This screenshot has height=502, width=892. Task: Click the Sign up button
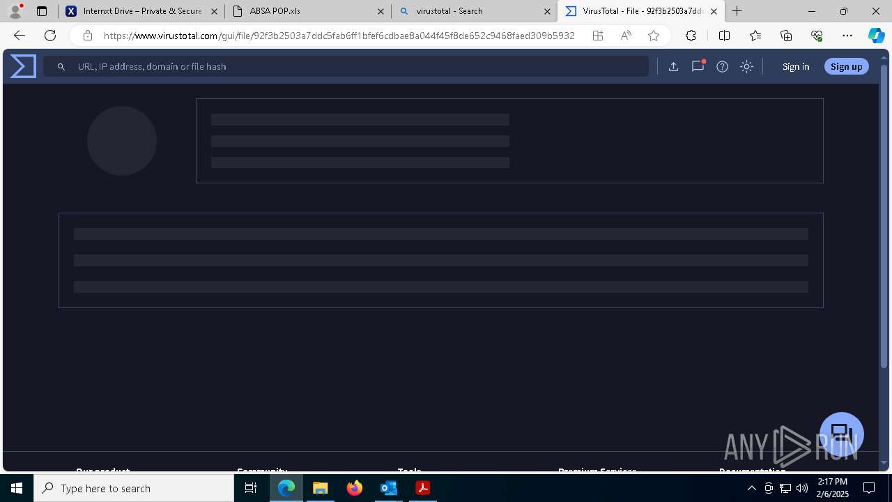(x=847, y=66)
